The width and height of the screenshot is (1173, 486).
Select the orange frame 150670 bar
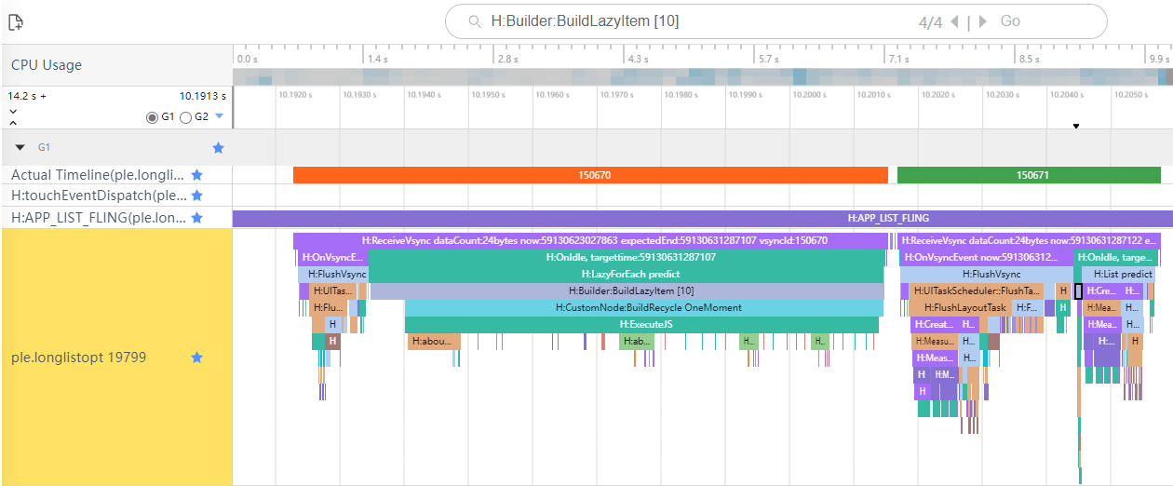590,175
